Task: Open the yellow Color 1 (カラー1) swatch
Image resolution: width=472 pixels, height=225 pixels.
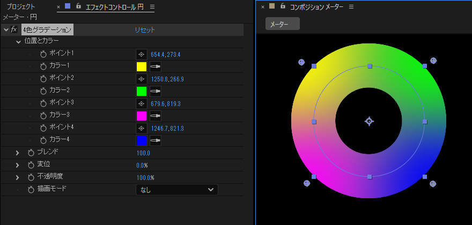Action: [142, 66]
